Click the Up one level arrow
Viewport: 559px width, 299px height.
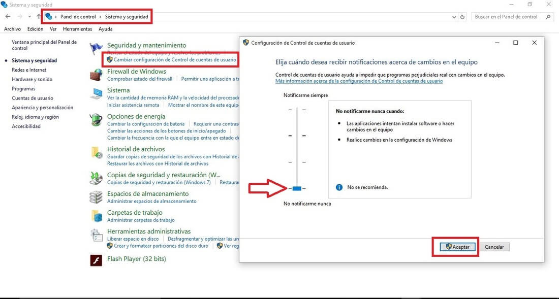pos(39,17)
